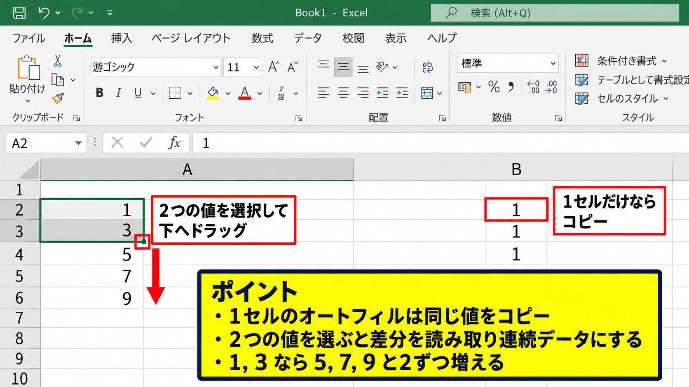The image size is (689, 387).
Task: Decrease font size with small A icon
Action: tap(293, 67)
